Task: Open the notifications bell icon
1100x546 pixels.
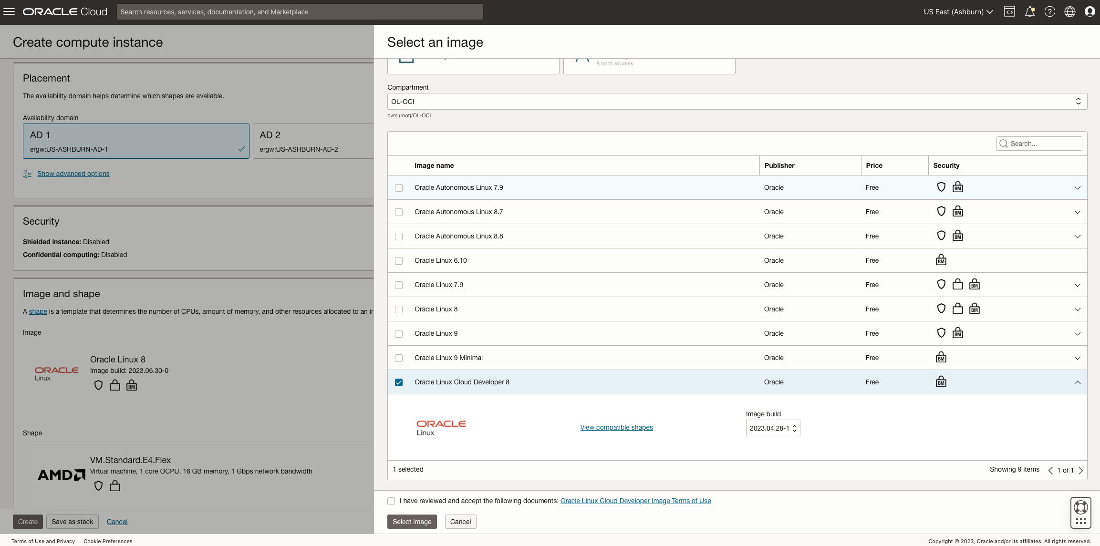Action: click(x=1029, y=11)
